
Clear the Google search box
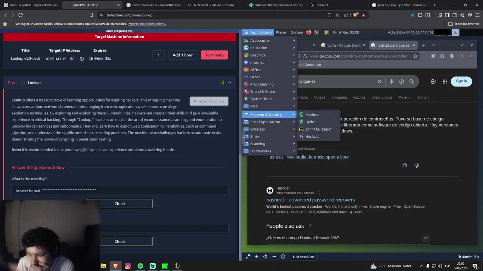(379, 81)
